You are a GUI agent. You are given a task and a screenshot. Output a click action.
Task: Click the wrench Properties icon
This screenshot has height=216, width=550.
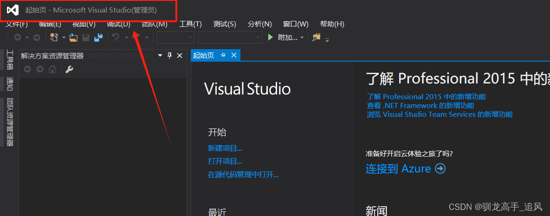[70, 70]
